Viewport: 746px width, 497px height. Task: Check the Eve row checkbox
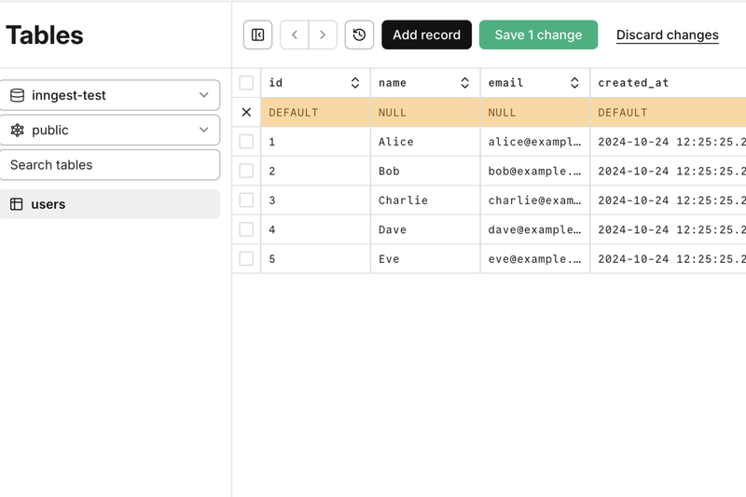246,258
